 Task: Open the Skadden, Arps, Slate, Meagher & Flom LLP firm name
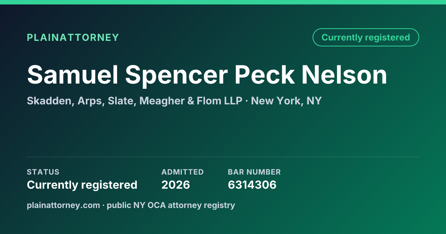(x=135, y=101)
